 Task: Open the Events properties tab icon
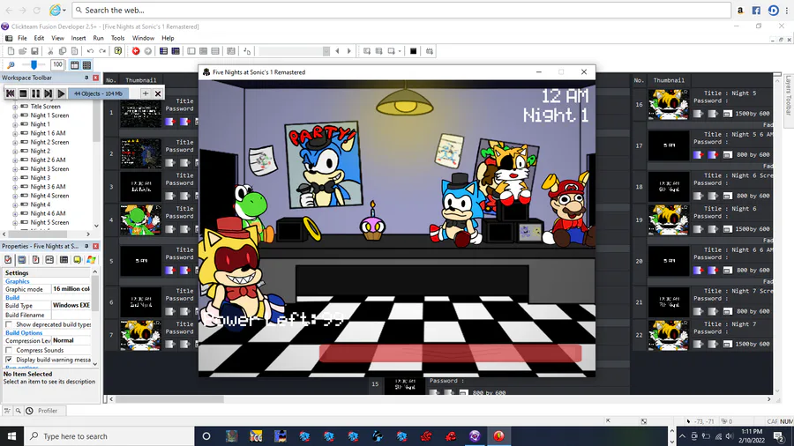(x=64, y=259)
